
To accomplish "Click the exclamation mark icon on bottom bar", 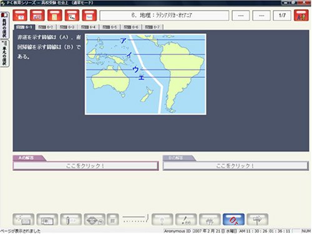I will coord(186,220).
